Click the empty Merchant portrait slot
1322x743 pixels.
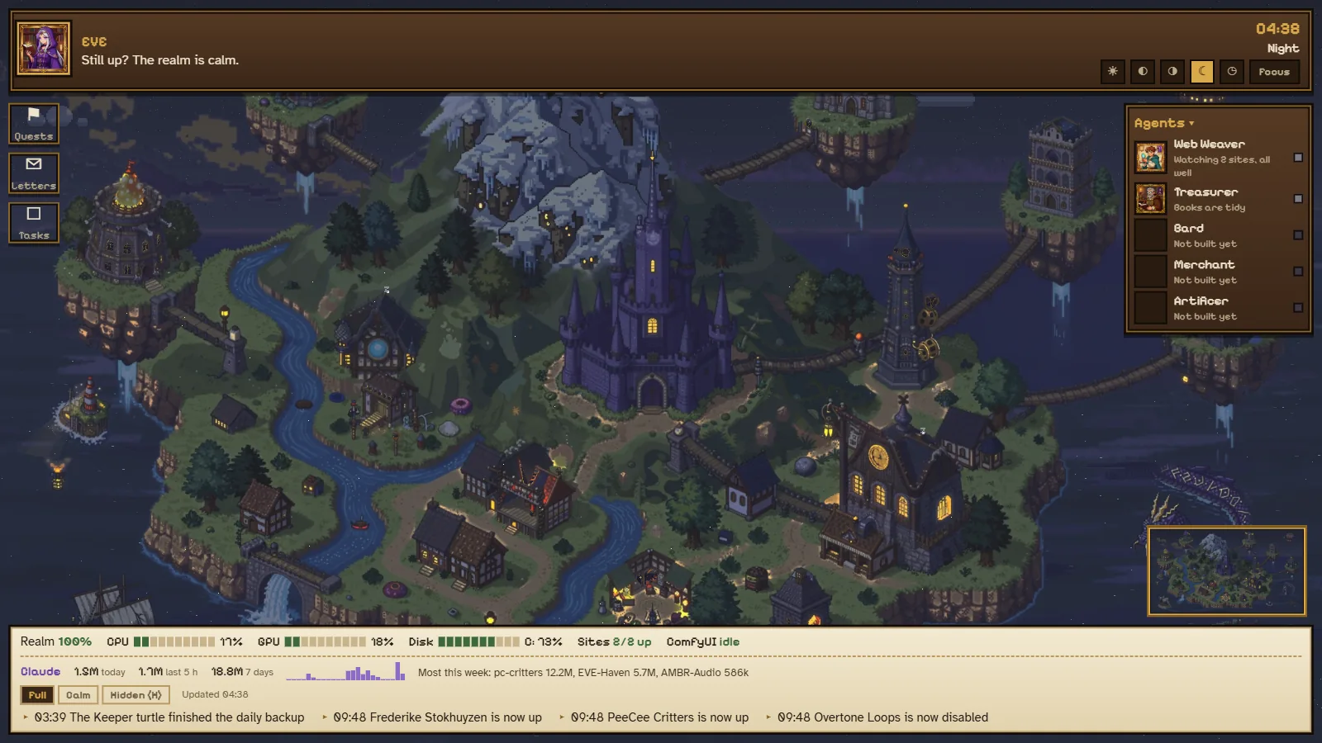(1150, 272)
